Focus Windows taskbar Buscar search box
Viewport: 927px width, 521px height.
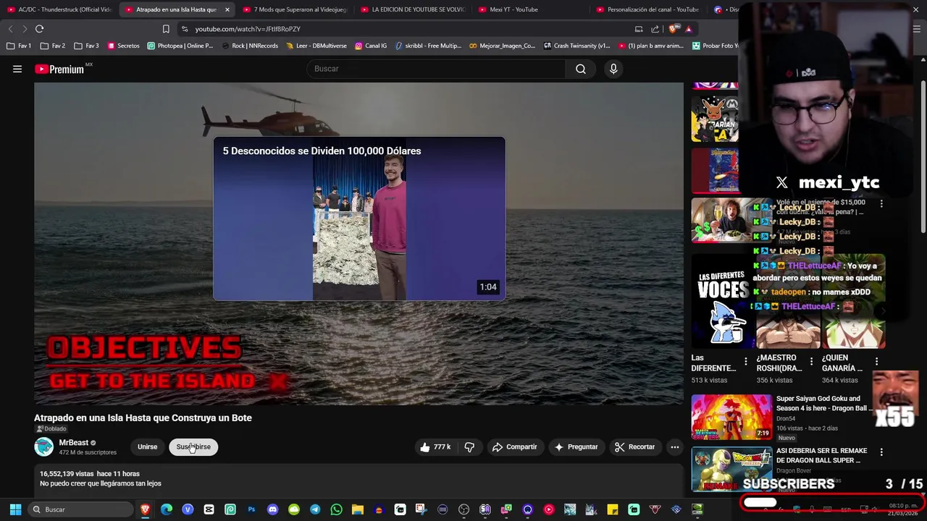pyautogui.click(x=81, y=509)
